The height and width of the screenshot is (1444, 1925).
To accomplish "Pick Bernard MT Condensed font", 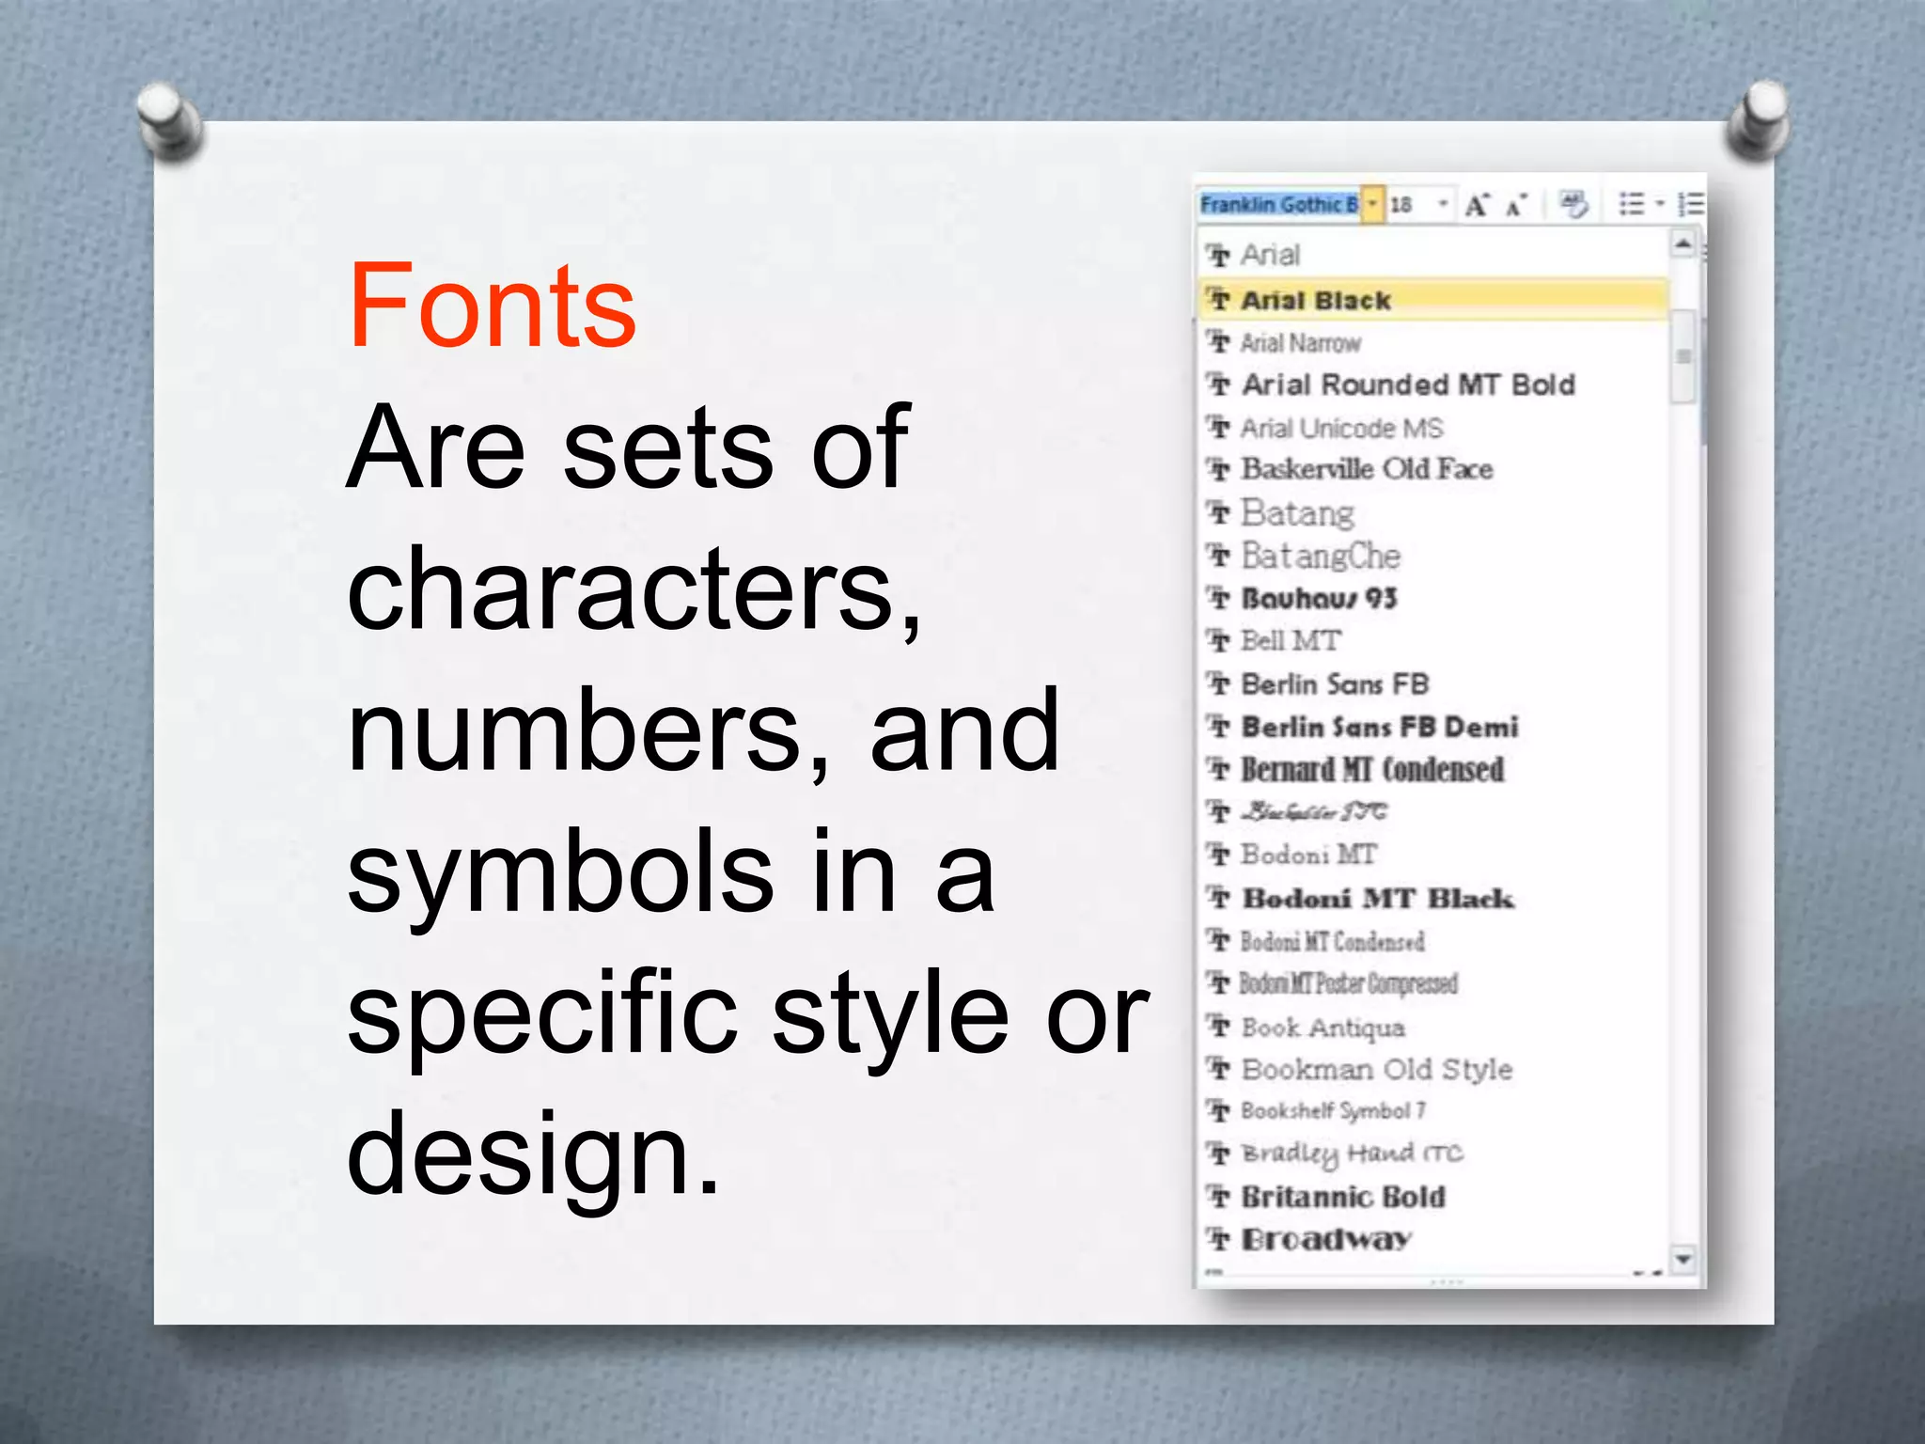I will tap(1434, 769).
